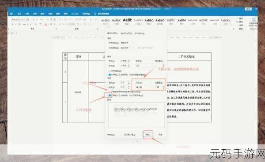The width and height of the screenshot is (265, 162).
Task: Toggle auto-adjust right indent checkbox
Action: pos(110,74)
